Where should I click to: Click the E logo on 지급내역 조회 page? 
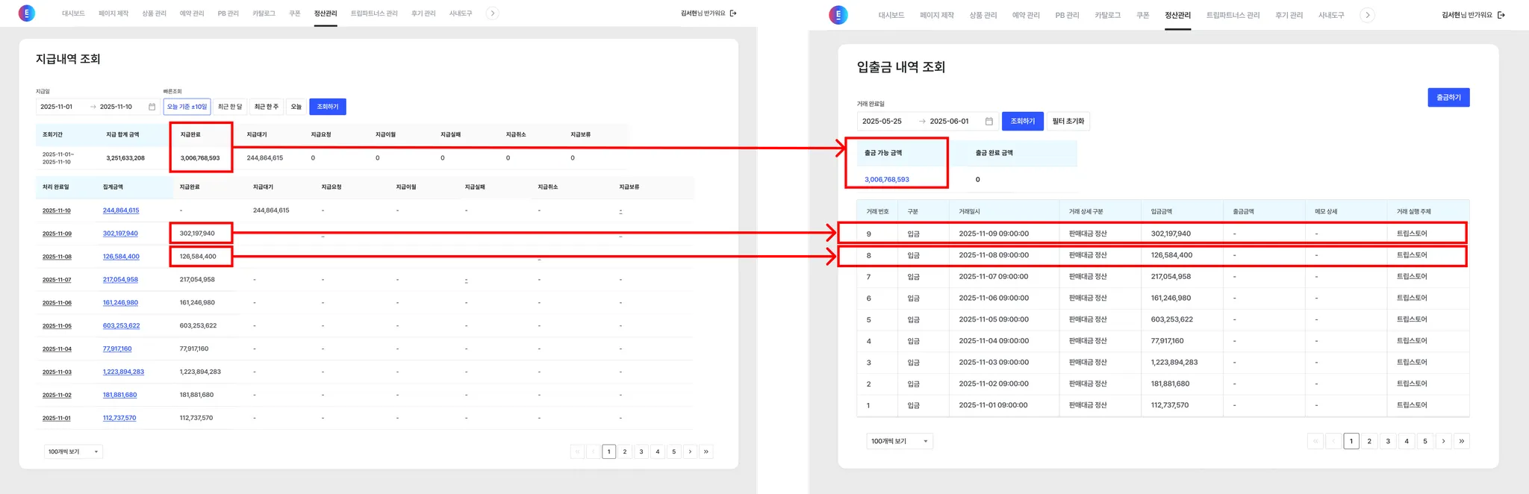[27, 13]
